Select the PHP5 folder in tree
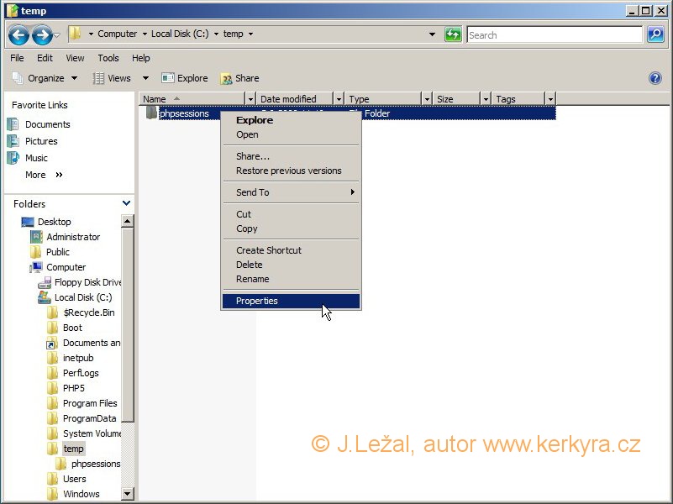Image resolution: width=673 pixels, height=504 pixels. coord(74,388)
